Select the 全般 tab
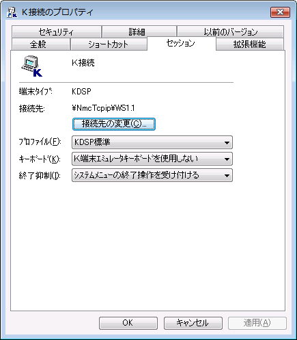The image size is (297, 340). (41, 44)
